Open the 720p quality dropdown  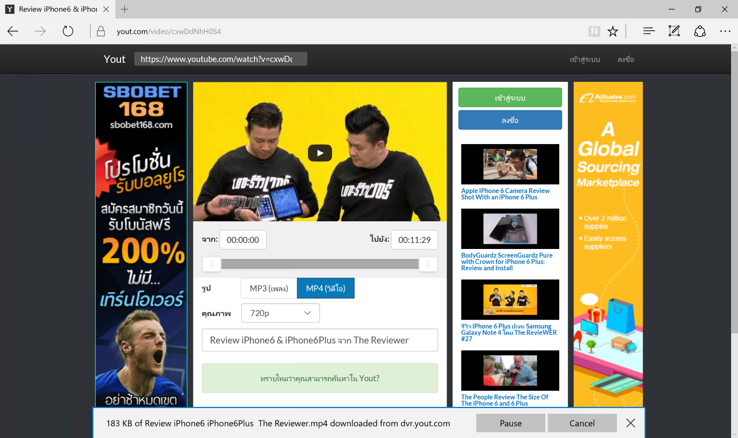(x=281, y=313)
